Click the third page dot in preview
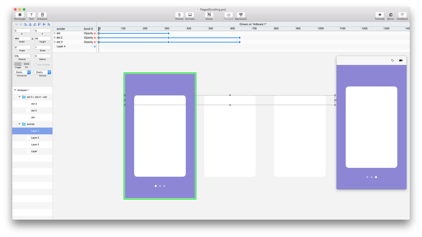 (x=376, y=177)
